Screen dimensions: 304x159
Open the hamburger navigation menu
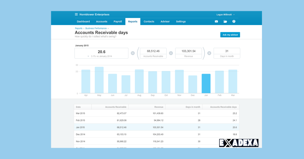(x=76, y=14)
